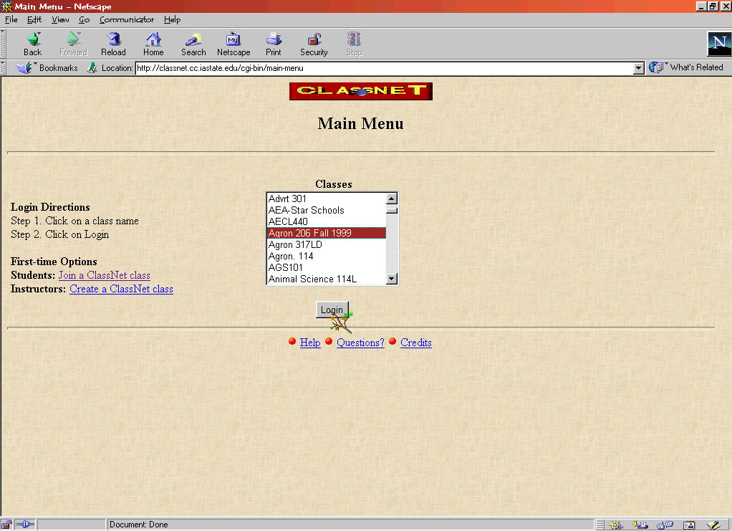The height and width of the screenshot is (531, 732).
Task: Open the View menu
Action: [x=60, y=19]
